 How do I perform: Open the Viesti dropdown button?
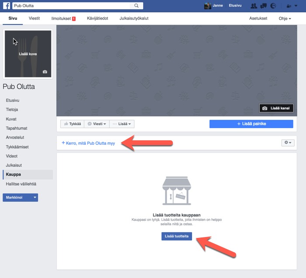tap(97, 124)
